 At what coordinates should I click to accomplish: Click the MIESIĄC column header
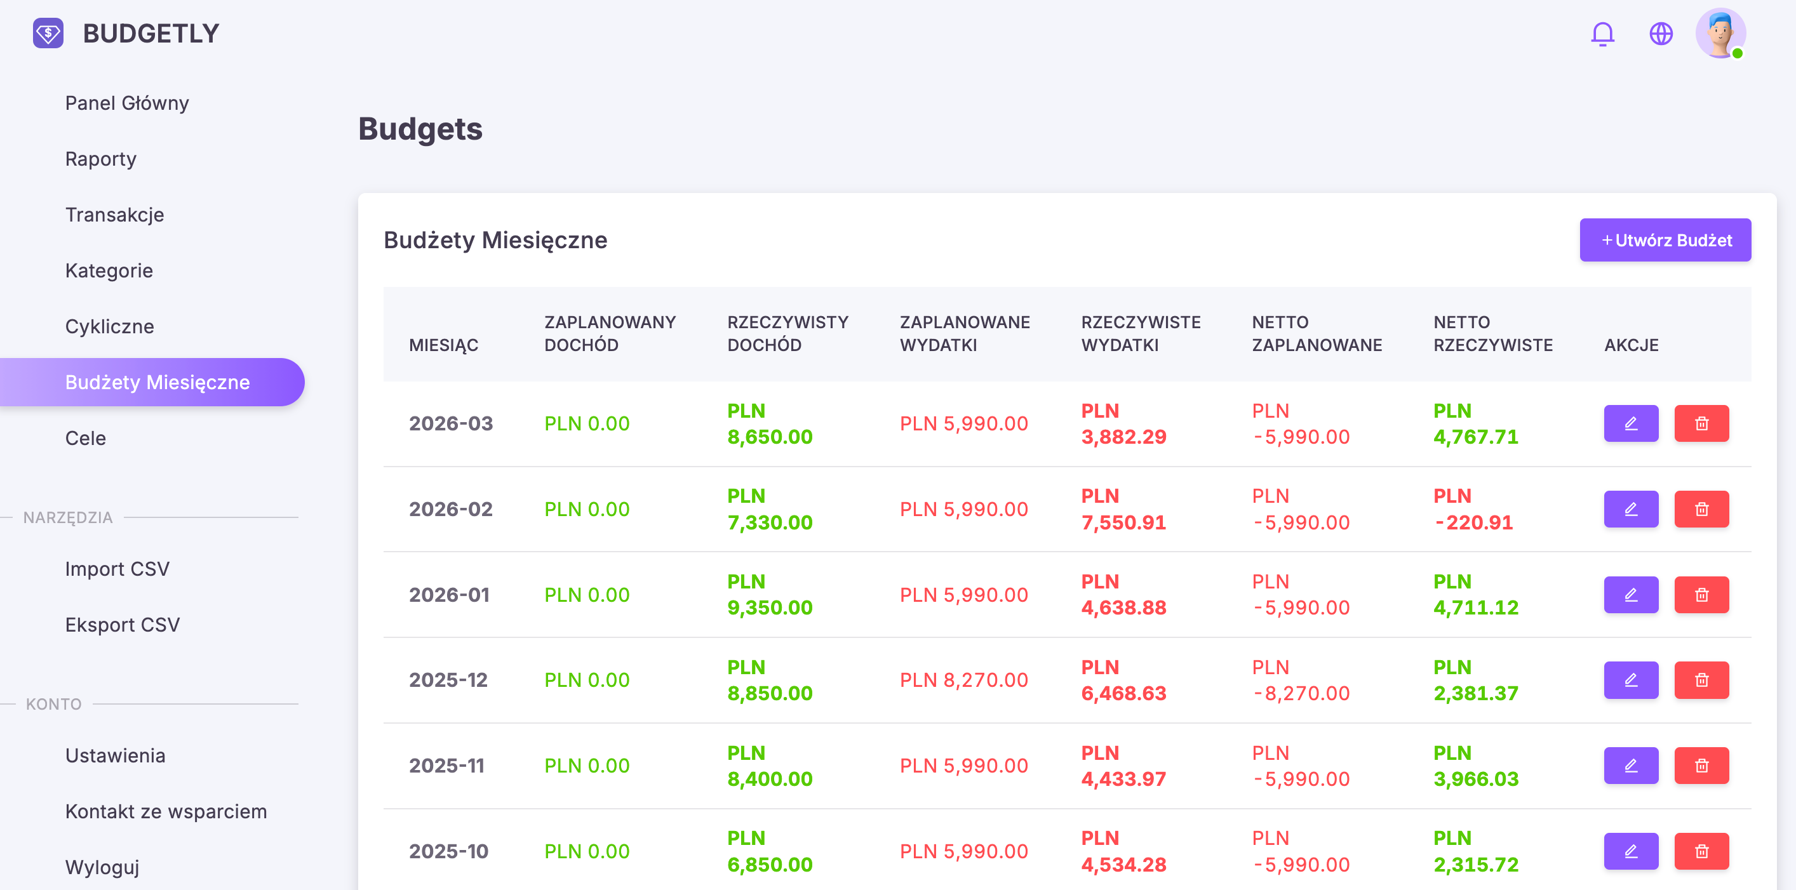point(443,345)
